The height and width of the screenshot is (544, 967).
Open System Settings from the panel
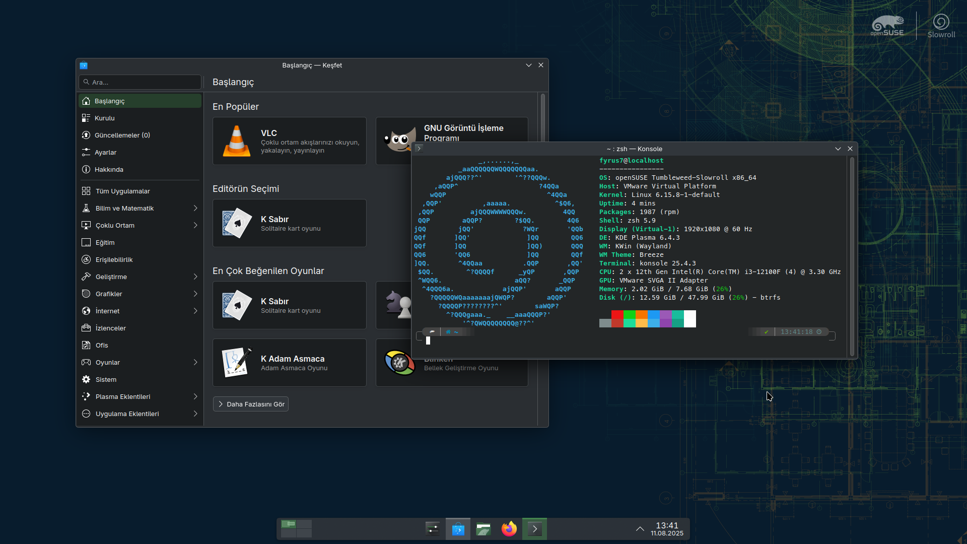[x=433, y=529]
